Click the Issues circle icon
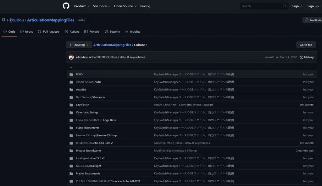This screenshot has width=322, height=186. [21, 31]
